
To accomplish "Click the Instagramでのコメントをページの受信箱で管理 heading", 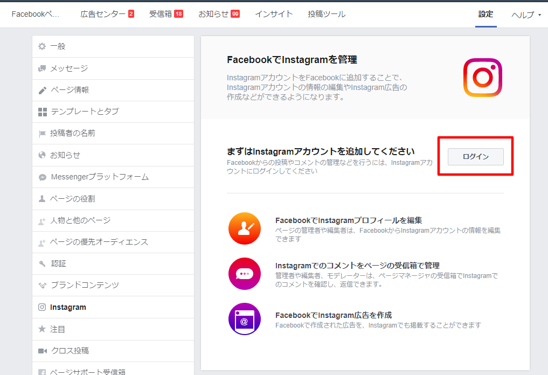I will click(357, 266).
